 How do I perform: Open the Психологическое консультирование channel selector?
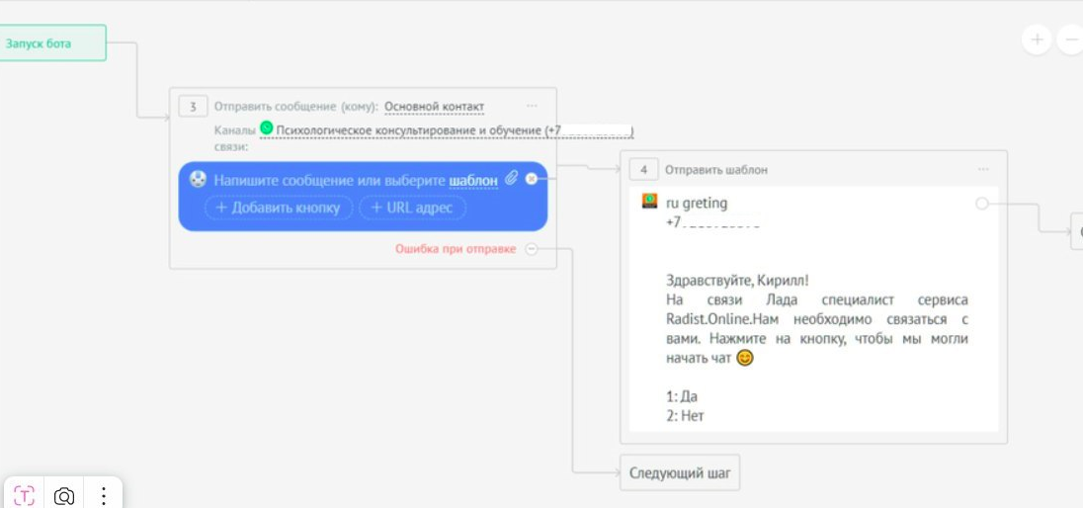[455, 130]
